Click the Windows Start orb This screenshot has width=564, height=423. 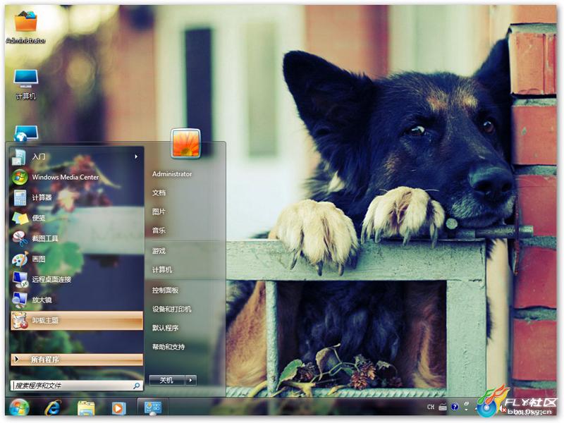(20, 408)
